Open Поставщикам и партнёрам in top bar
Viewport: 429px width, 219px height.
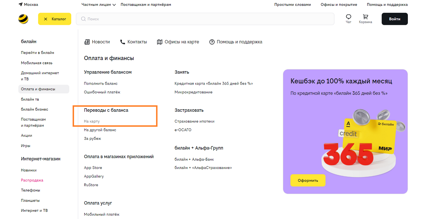click(x=146, y=5)
